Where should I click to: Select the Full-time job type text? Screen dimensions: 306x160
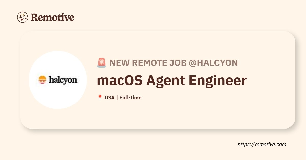tap(130, 98)
